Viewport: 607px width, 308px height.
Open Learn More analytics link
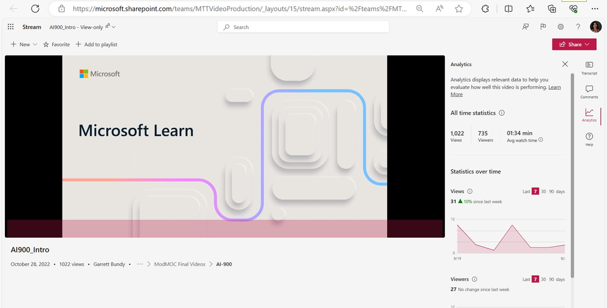coord(506,91)
